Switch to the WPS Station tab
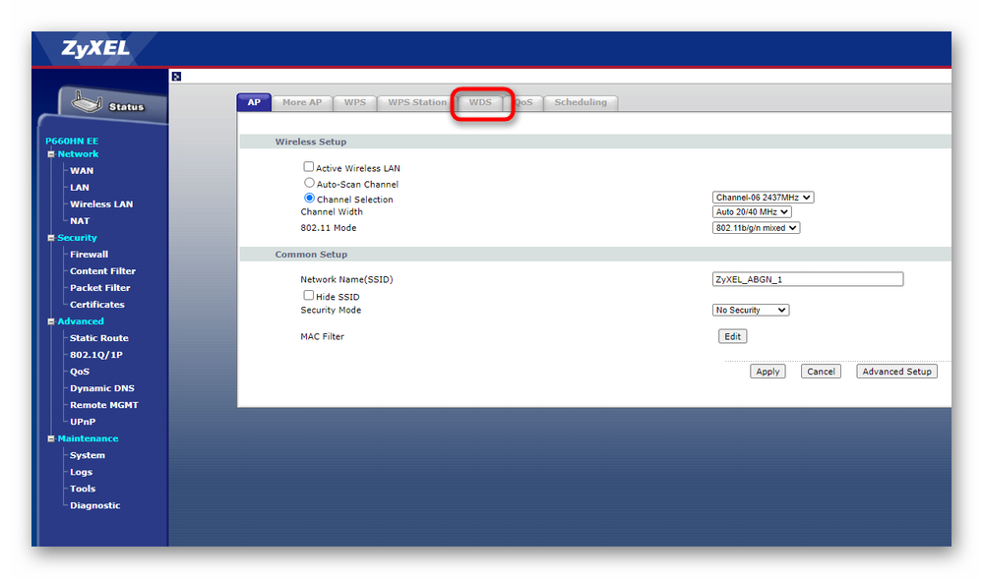Screen dimensions: 983x578 click(x=416, y=102)
